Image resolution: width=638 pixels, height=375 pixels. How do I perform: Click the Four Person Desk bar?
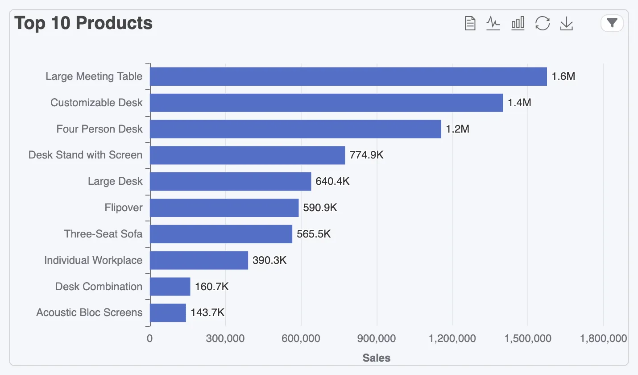pos(295,129)
